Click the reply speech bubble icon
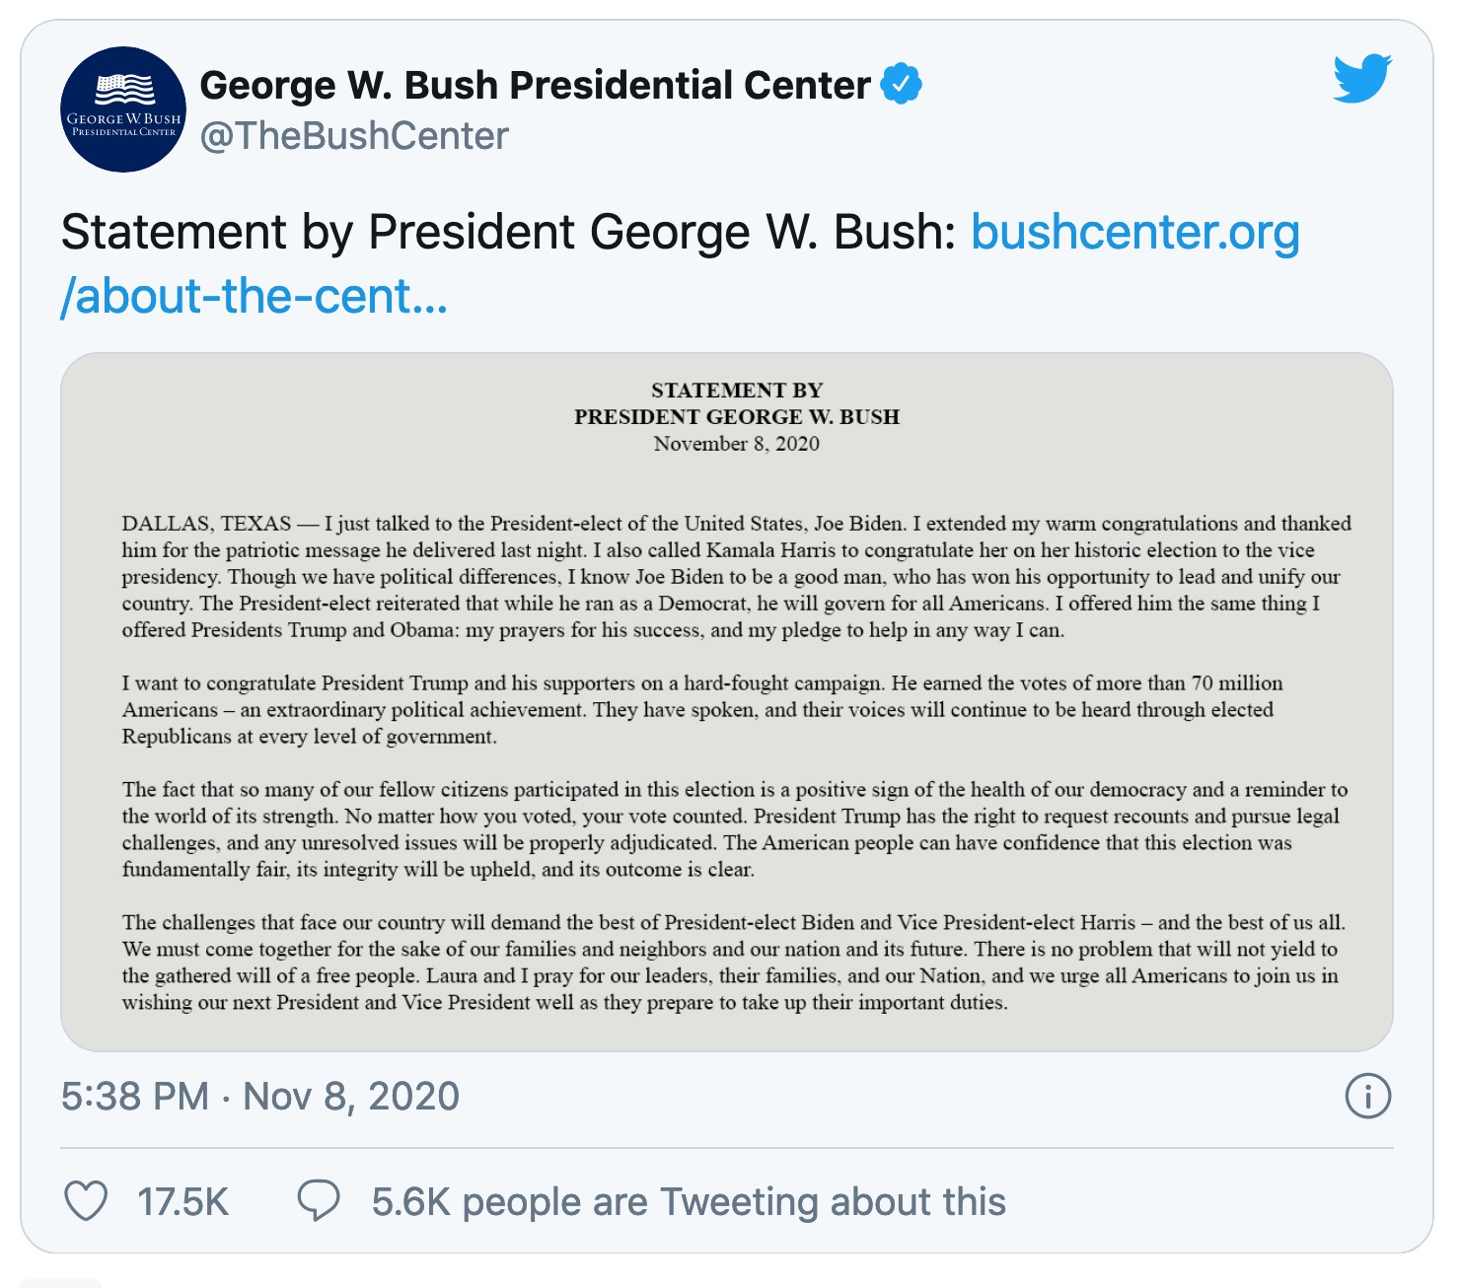The height and width of the screenshot is (1288, 1460). (x=319, y=1201)
